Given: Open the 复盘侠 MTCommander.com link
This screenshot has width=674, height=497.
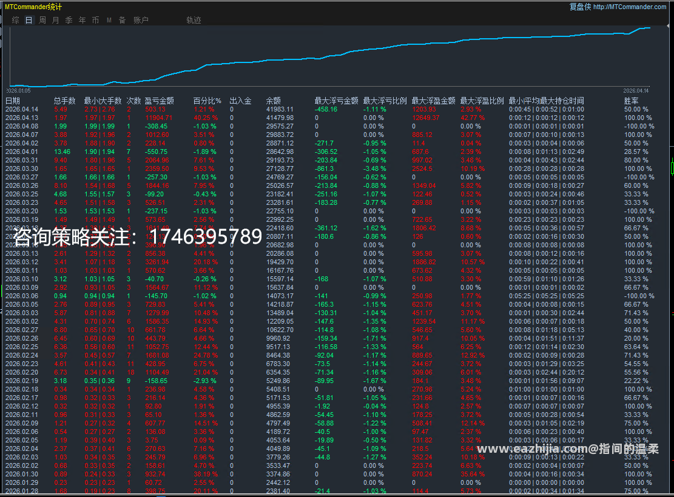Looking at the screenshot, I should click(x=618, y=7).
